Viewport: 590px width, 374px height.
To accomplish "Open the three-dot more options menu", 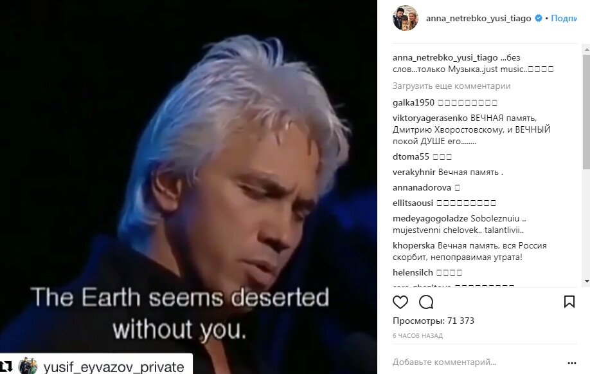I will 571,362.
